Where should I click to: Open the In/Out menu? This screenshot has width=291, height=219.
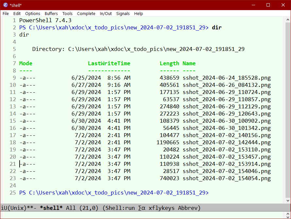click(106, 13)
